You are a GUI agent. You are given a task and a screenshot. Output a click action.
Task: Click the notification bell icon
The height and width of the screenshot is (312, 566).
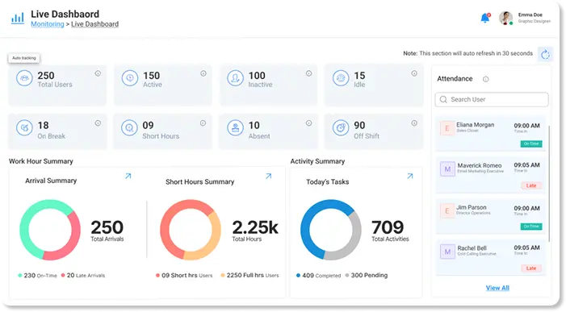coord(485,18)
